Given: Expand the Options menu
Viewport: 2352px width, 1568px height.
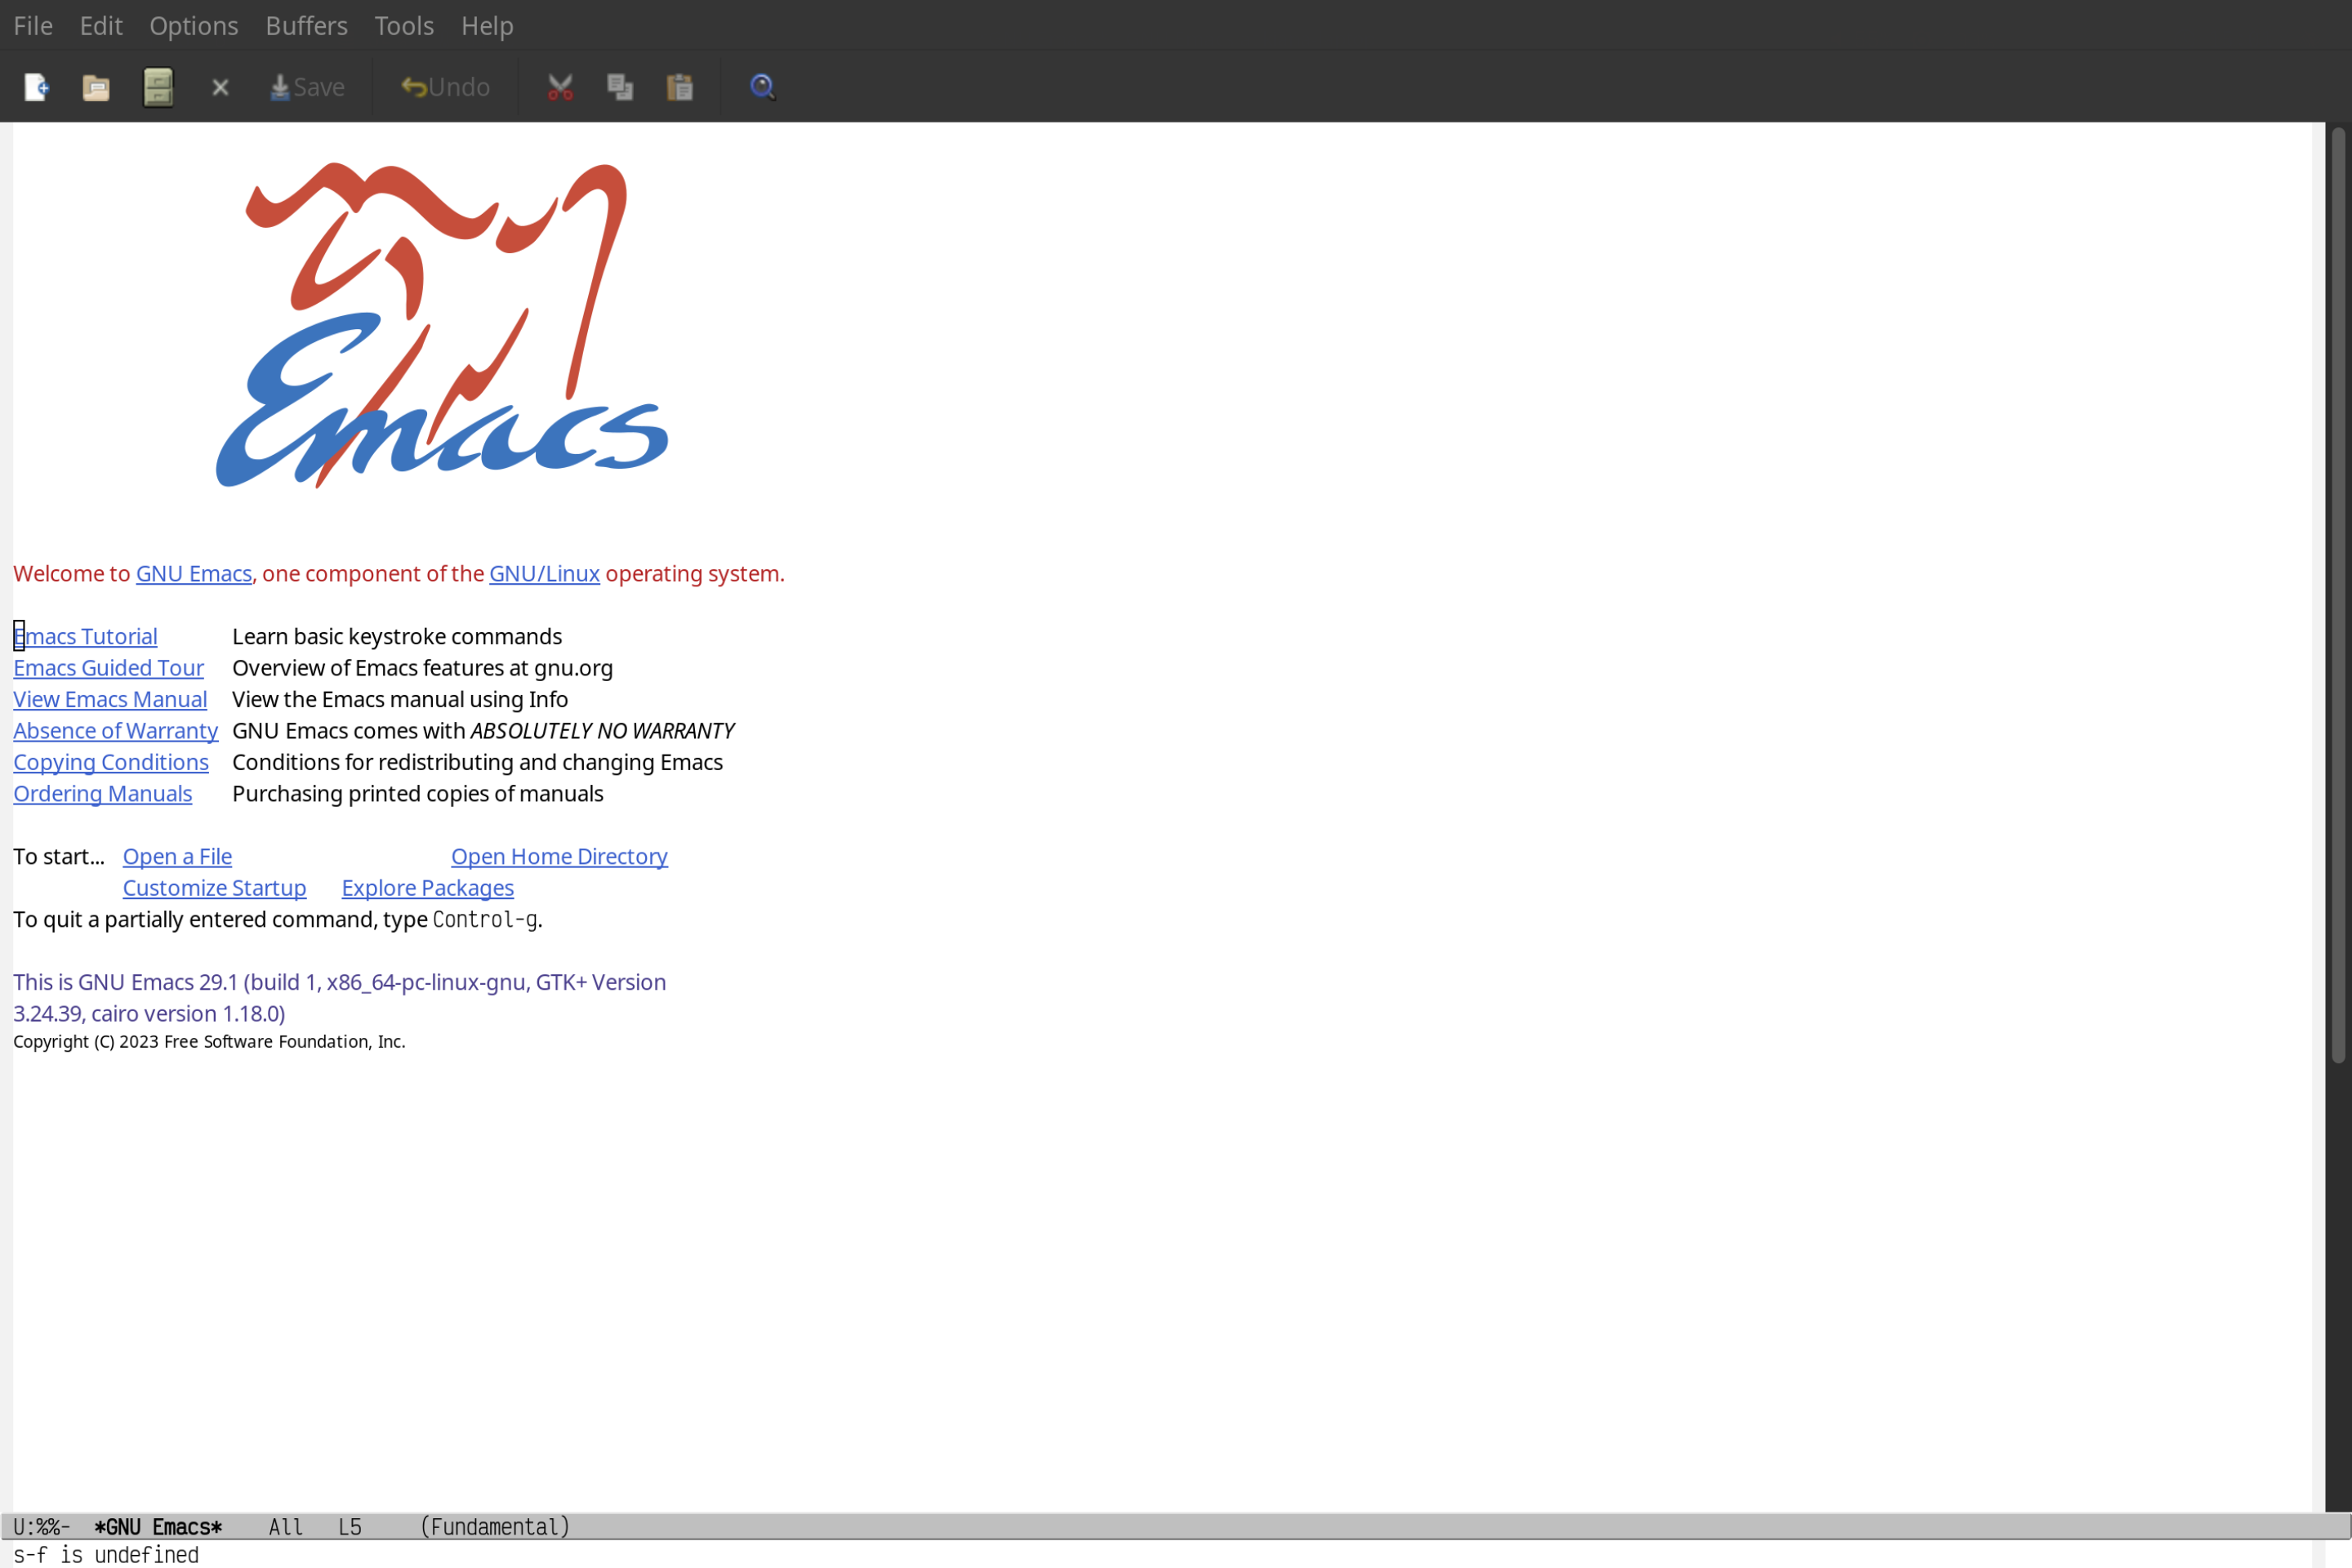Looking at the screenshot, I should pos(193,24).
